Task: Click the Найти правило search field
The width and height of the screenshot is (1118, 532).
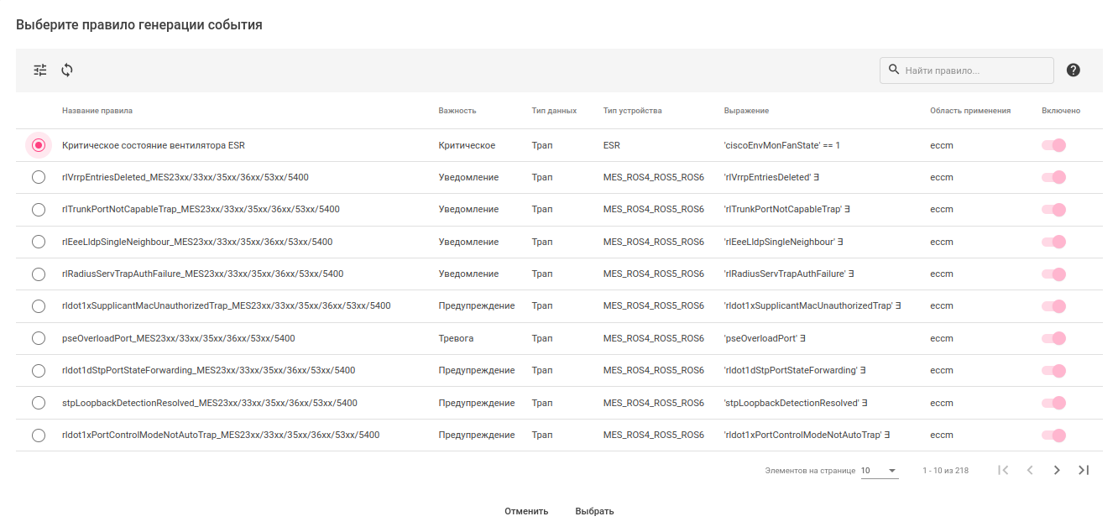Action: pos(974,70)
